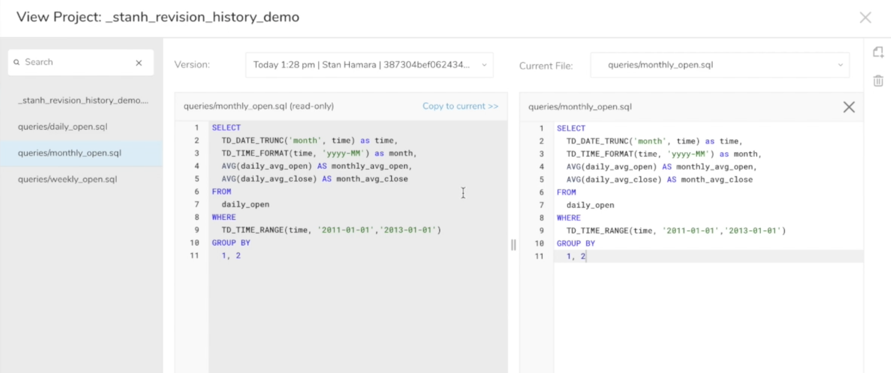
Task: Click the add new file icon
Action: 878,52
